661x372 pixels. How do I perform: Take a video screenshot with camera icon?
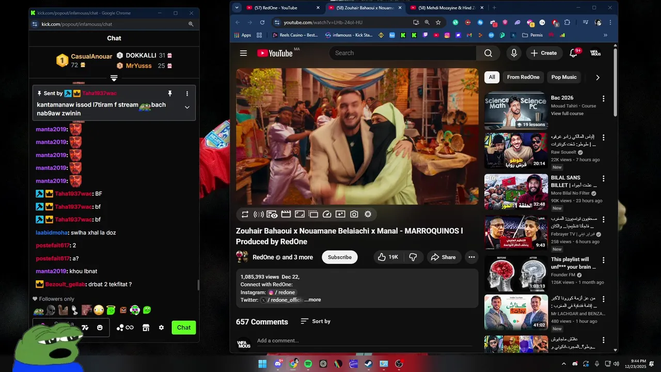354,214
